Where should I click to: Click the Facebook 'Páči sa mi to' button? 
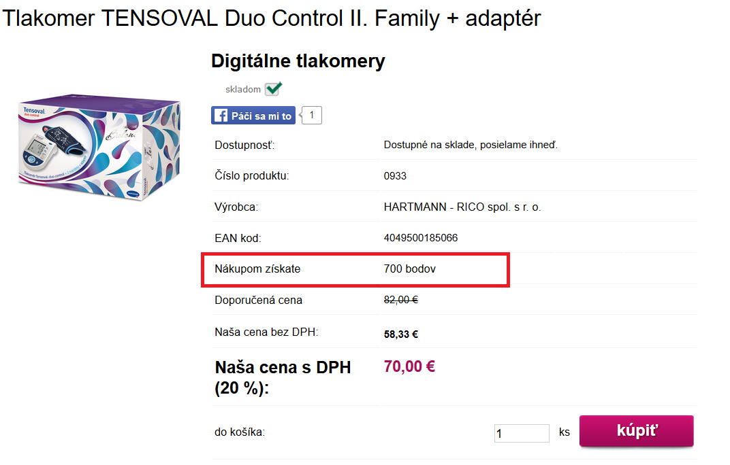(253, 116)
